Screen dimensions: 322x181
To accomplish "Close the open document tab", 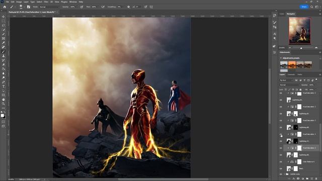I will (x=57, y=12).
